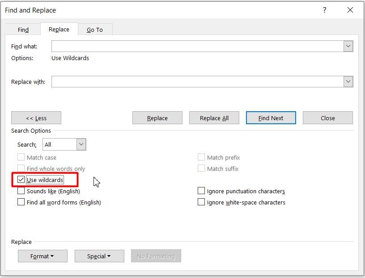Select the Replace tab
Viewport: 365px width, 278px height.
click(59, 29)
